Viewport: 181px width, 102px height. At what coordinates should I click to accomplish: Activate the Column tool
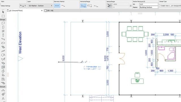(3, 35)
